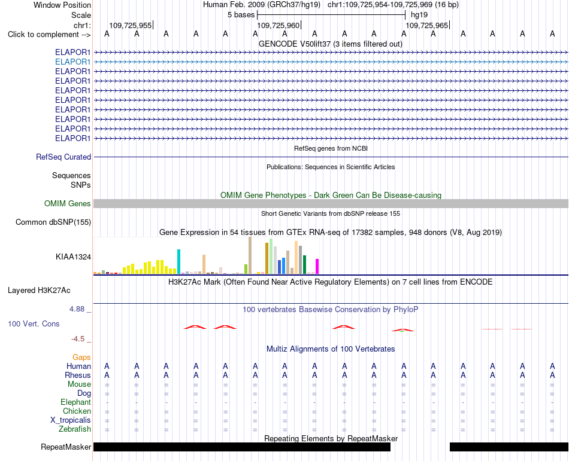Open 'Short Genetic Variants from dbSNP release 155'

pyautogui.click(x=331, y=213)
